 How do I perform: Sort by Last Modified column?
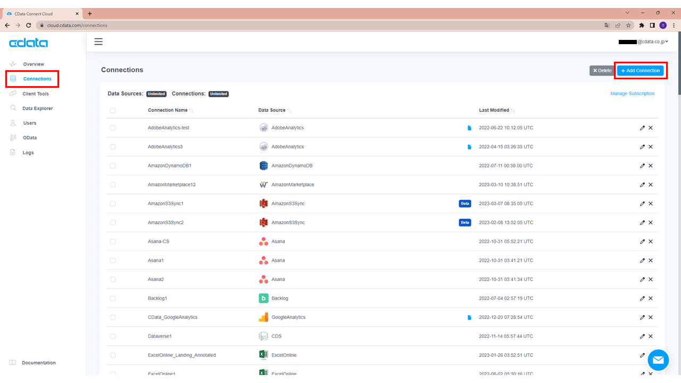pyautogui.click(x=497, y=110)
